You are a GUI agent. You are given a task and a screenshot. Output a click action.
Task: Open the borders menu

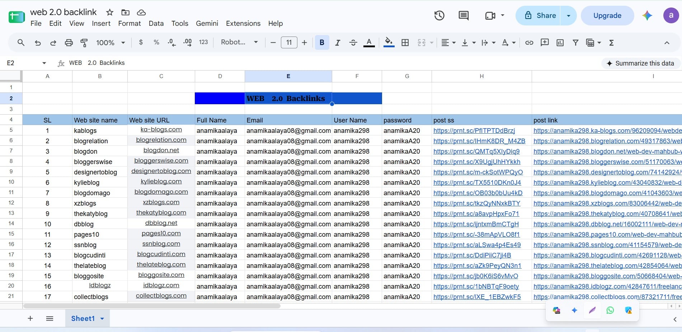click(405, 43)
